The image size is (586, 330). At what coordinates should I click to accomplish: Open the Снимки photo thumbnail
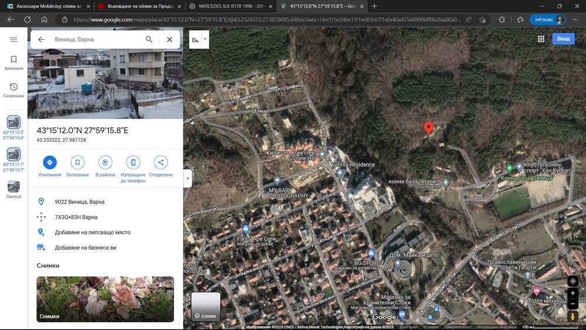click(105, 299)
